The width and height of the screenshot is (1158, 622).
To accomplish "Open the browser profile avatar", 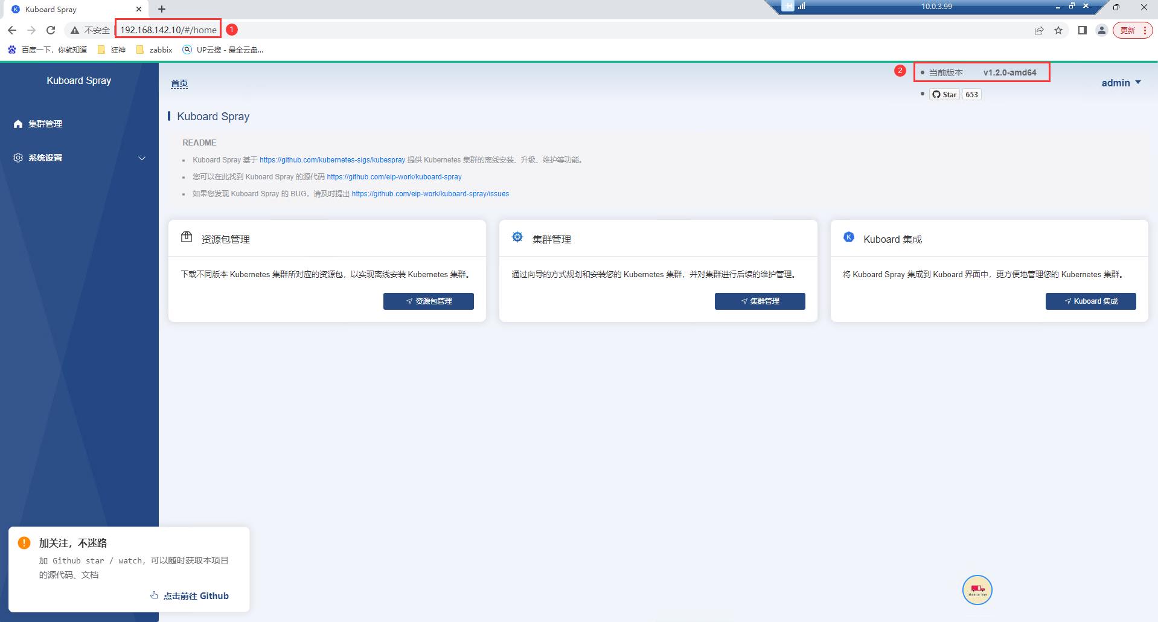I will tap(1102, 30).
